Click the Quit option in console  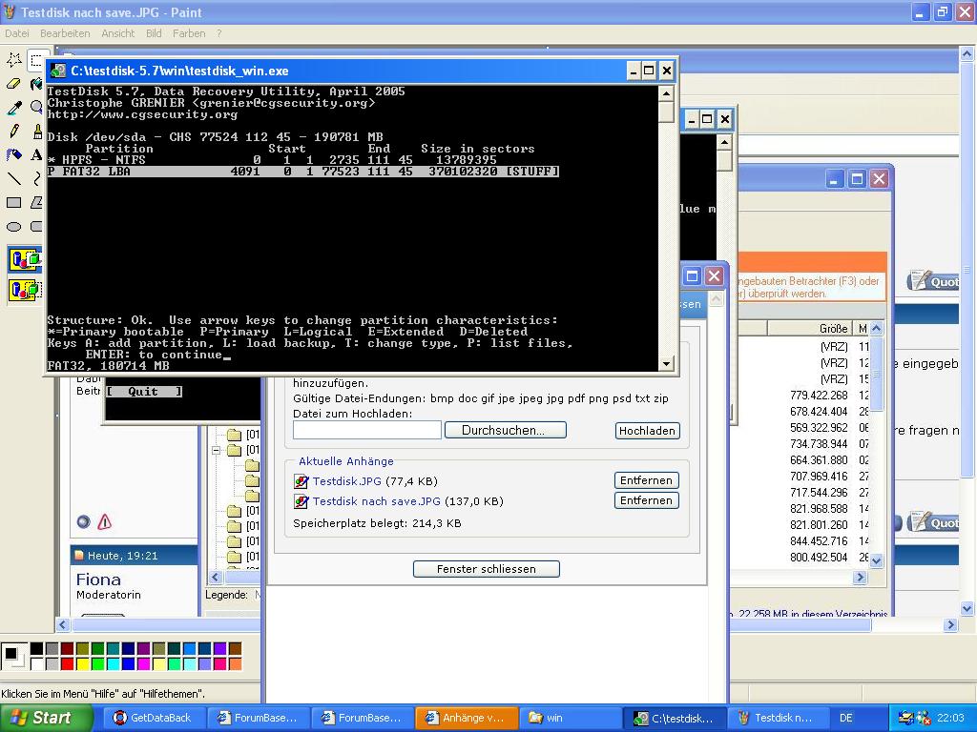tap(144, 392)
